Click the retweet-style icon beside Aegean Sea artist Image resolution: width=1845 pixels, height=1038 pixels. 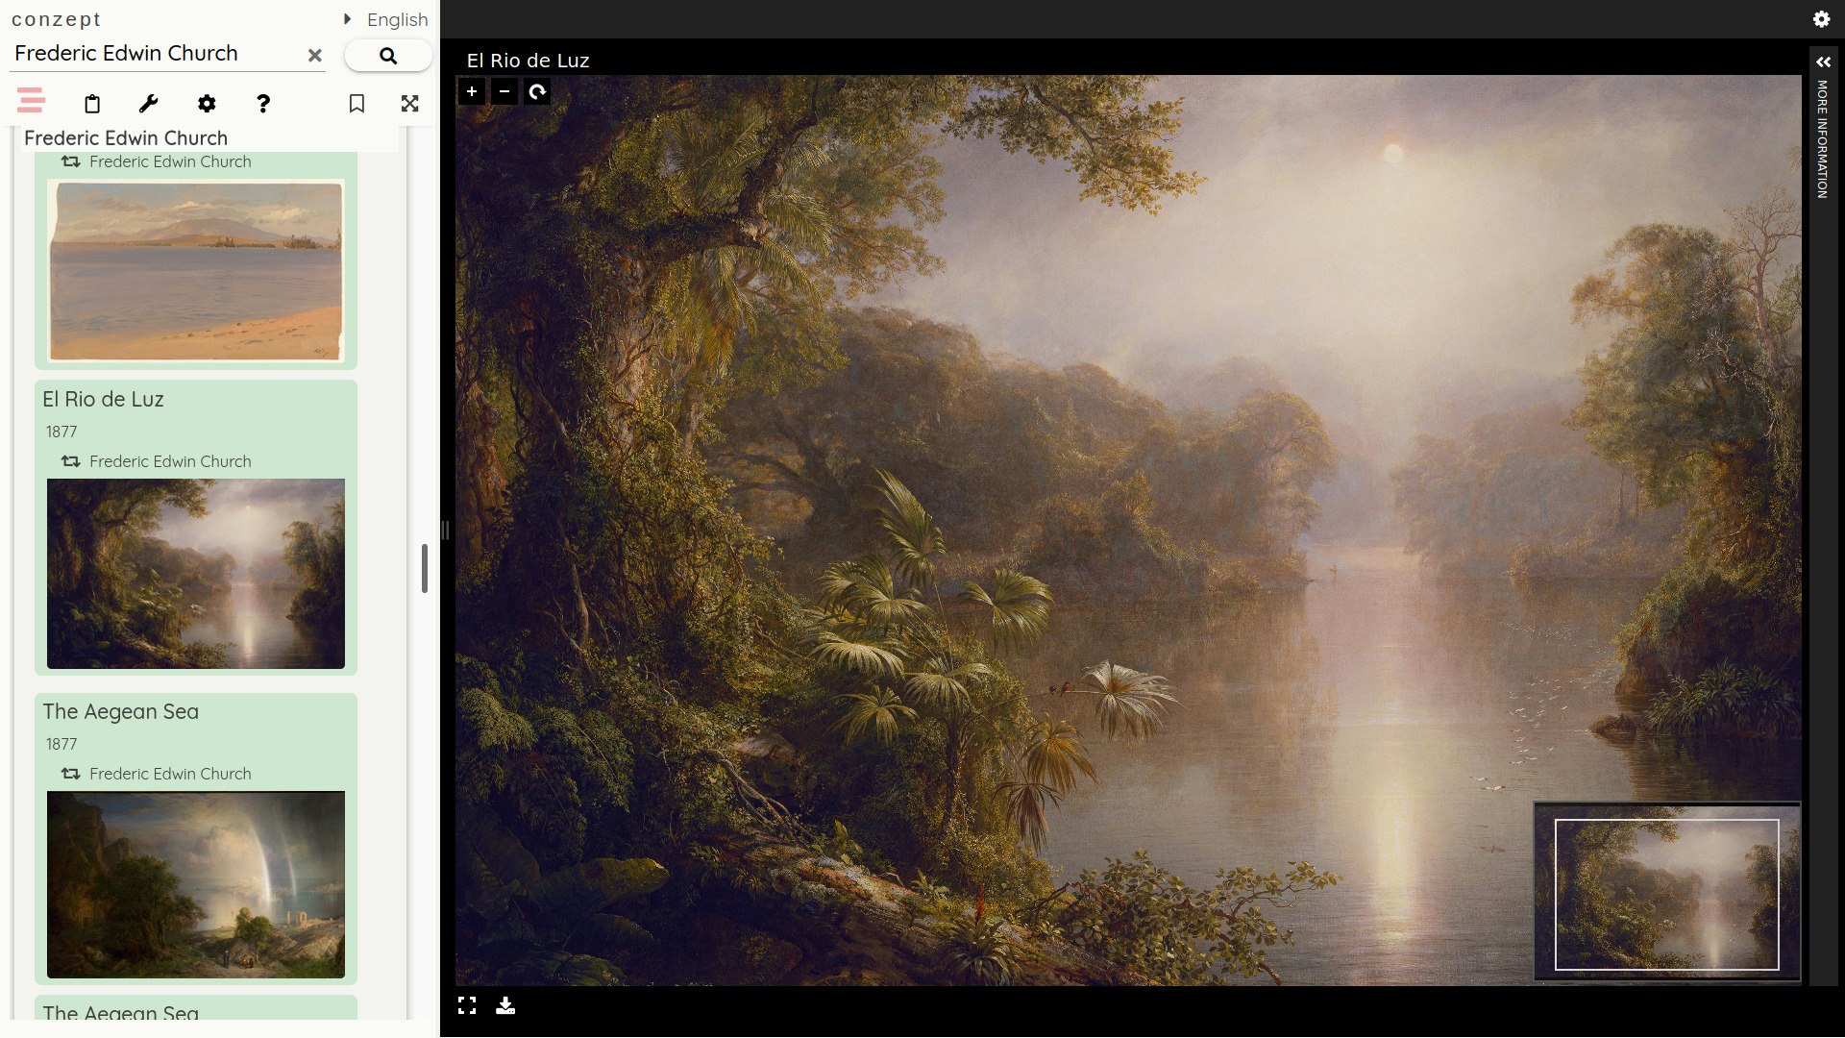pos(71,774)
